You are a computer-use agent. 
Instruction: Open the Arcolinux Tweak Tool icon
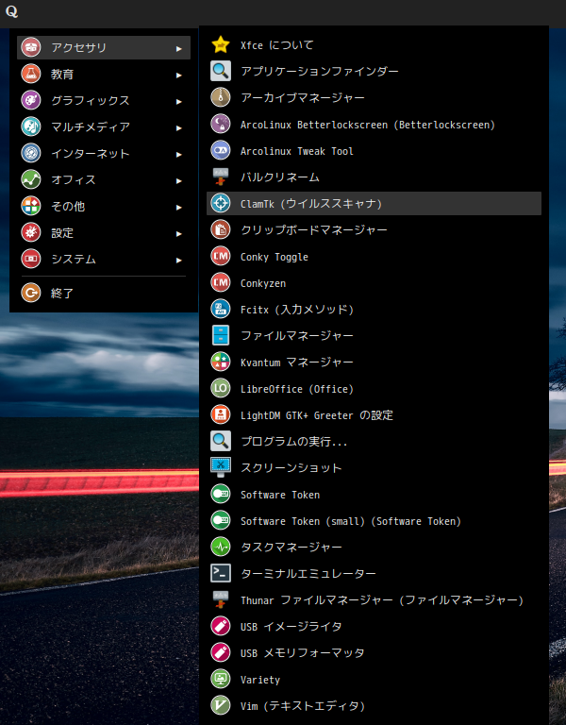click(x=221, y=151)
